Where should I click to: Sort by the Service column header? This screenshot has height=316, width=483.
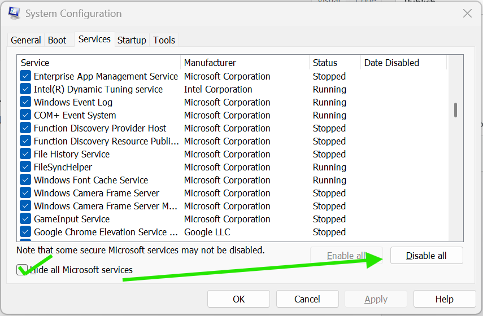(x=98, y=63)
